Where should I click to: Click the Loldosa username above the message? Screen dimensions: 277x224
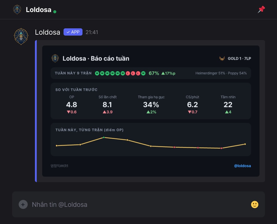(x=48, y=32)
